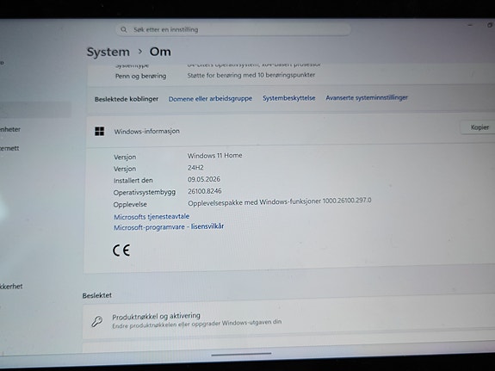Click the Kopier button for Windows info

pyautogui.click(x=479, y=127)
